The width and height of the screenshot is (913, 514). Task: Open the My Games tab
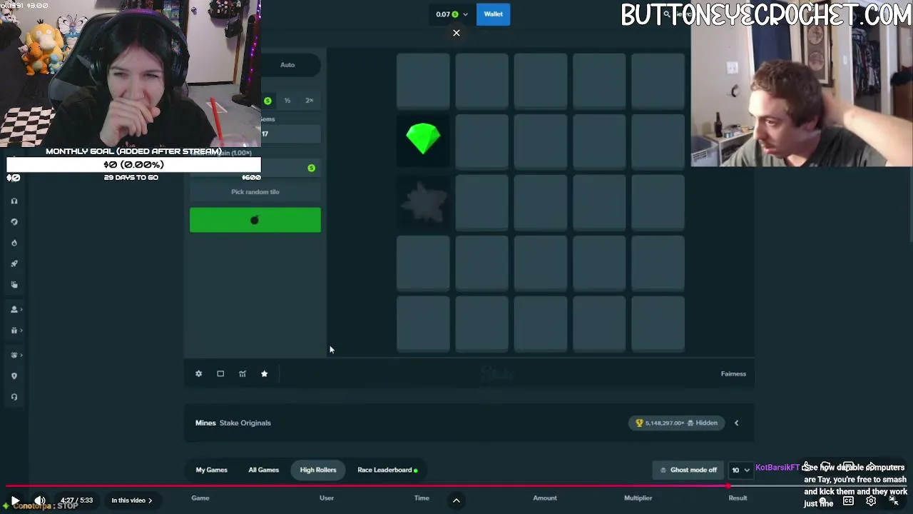tap(211, 470)
